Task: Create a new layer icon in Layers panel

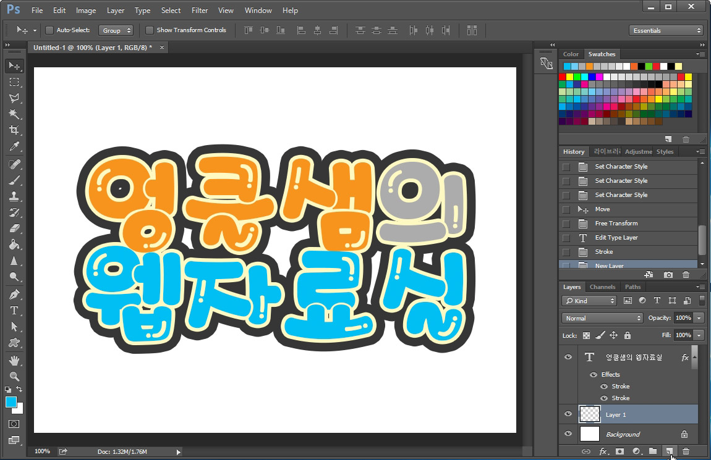Action: click(x=669, y=451)
